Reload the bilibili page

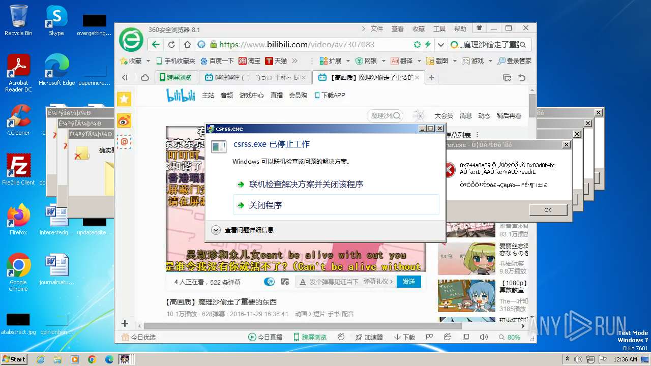[171, 44]
